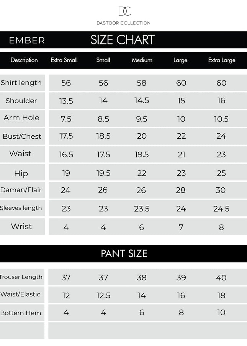Click the Trouser Length row label
The width and height of the screenshot is (247, 346).
click(21, 277)
